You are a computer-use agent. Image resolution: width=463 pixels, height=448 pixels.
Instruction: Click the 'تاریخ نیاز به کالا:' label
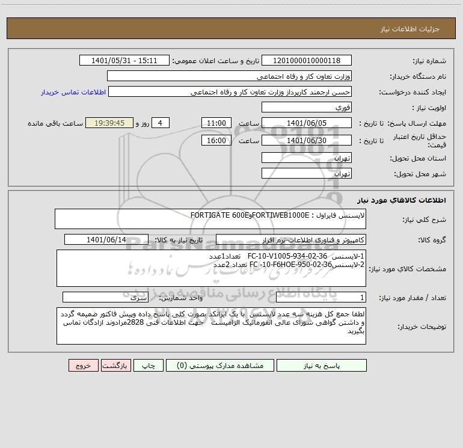[179, 240]
